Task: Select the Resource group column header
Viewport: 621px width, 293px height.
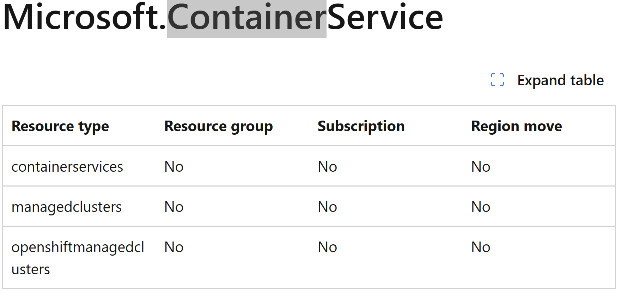Action: (x=219, y=126)
